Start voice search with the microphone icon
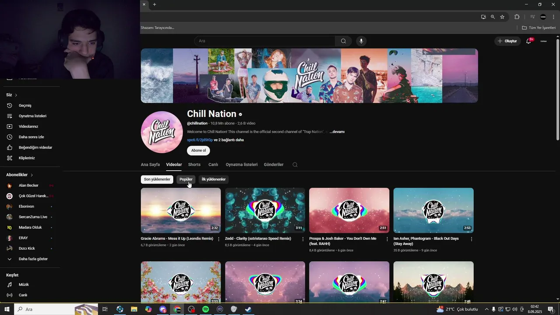The image size is (560, 315). click(x=361, y=41)
